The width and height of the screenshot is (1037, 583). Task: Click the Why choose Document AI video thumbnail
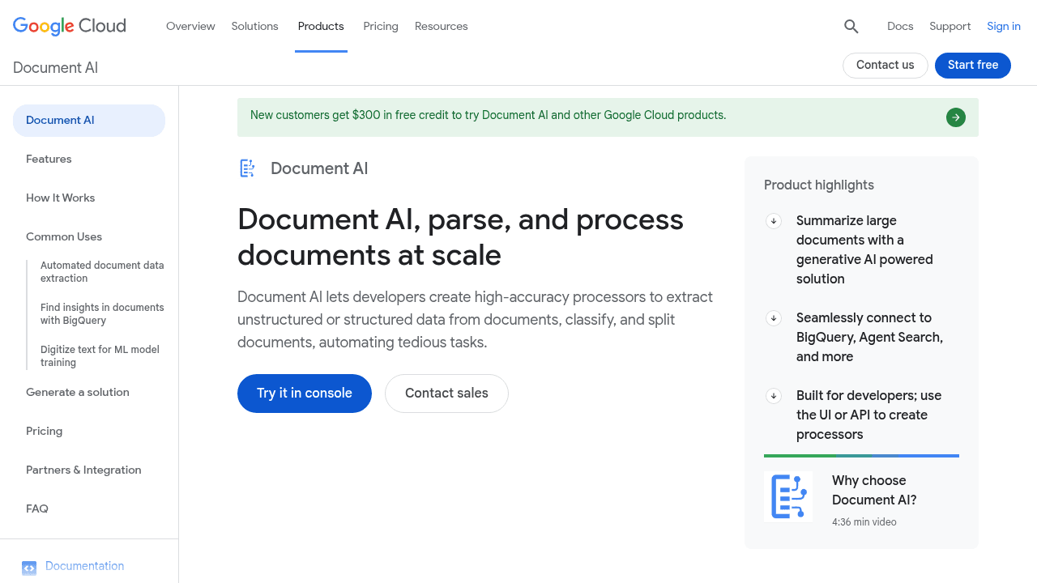coord(788,496)
